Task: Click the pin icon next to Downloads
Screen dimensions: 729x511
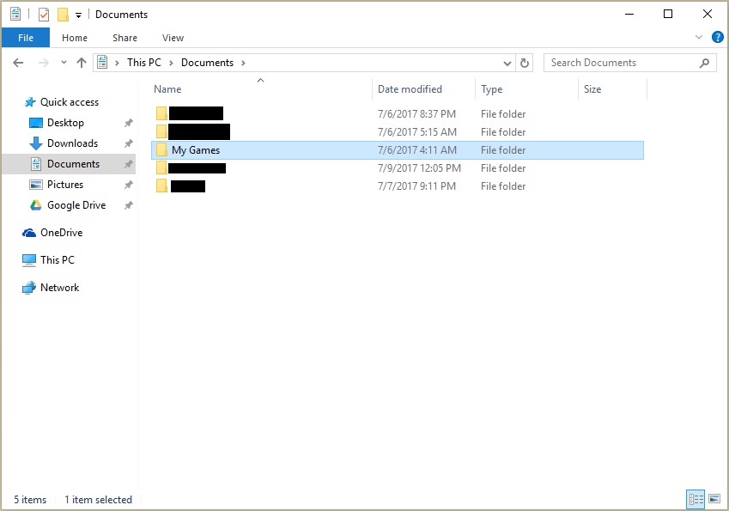Action: pos(129,143)
